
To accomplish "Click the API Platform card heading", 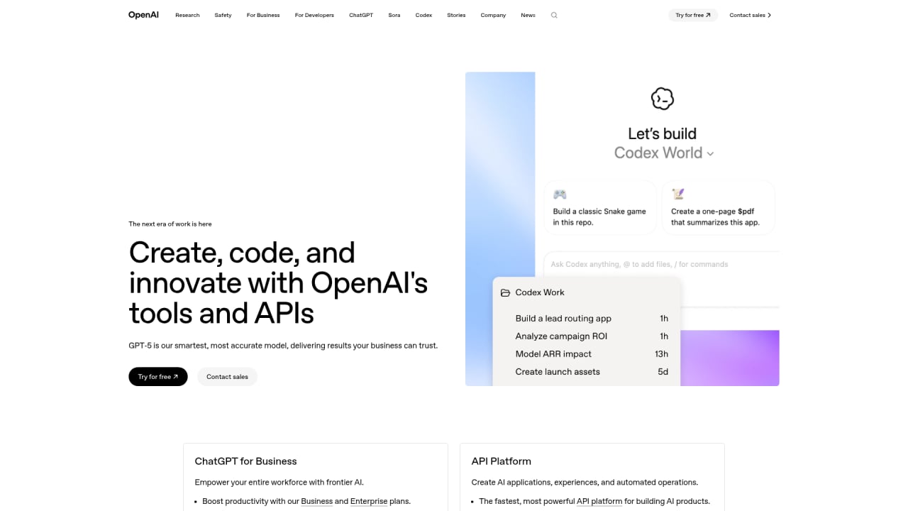I will click(502, 461).
